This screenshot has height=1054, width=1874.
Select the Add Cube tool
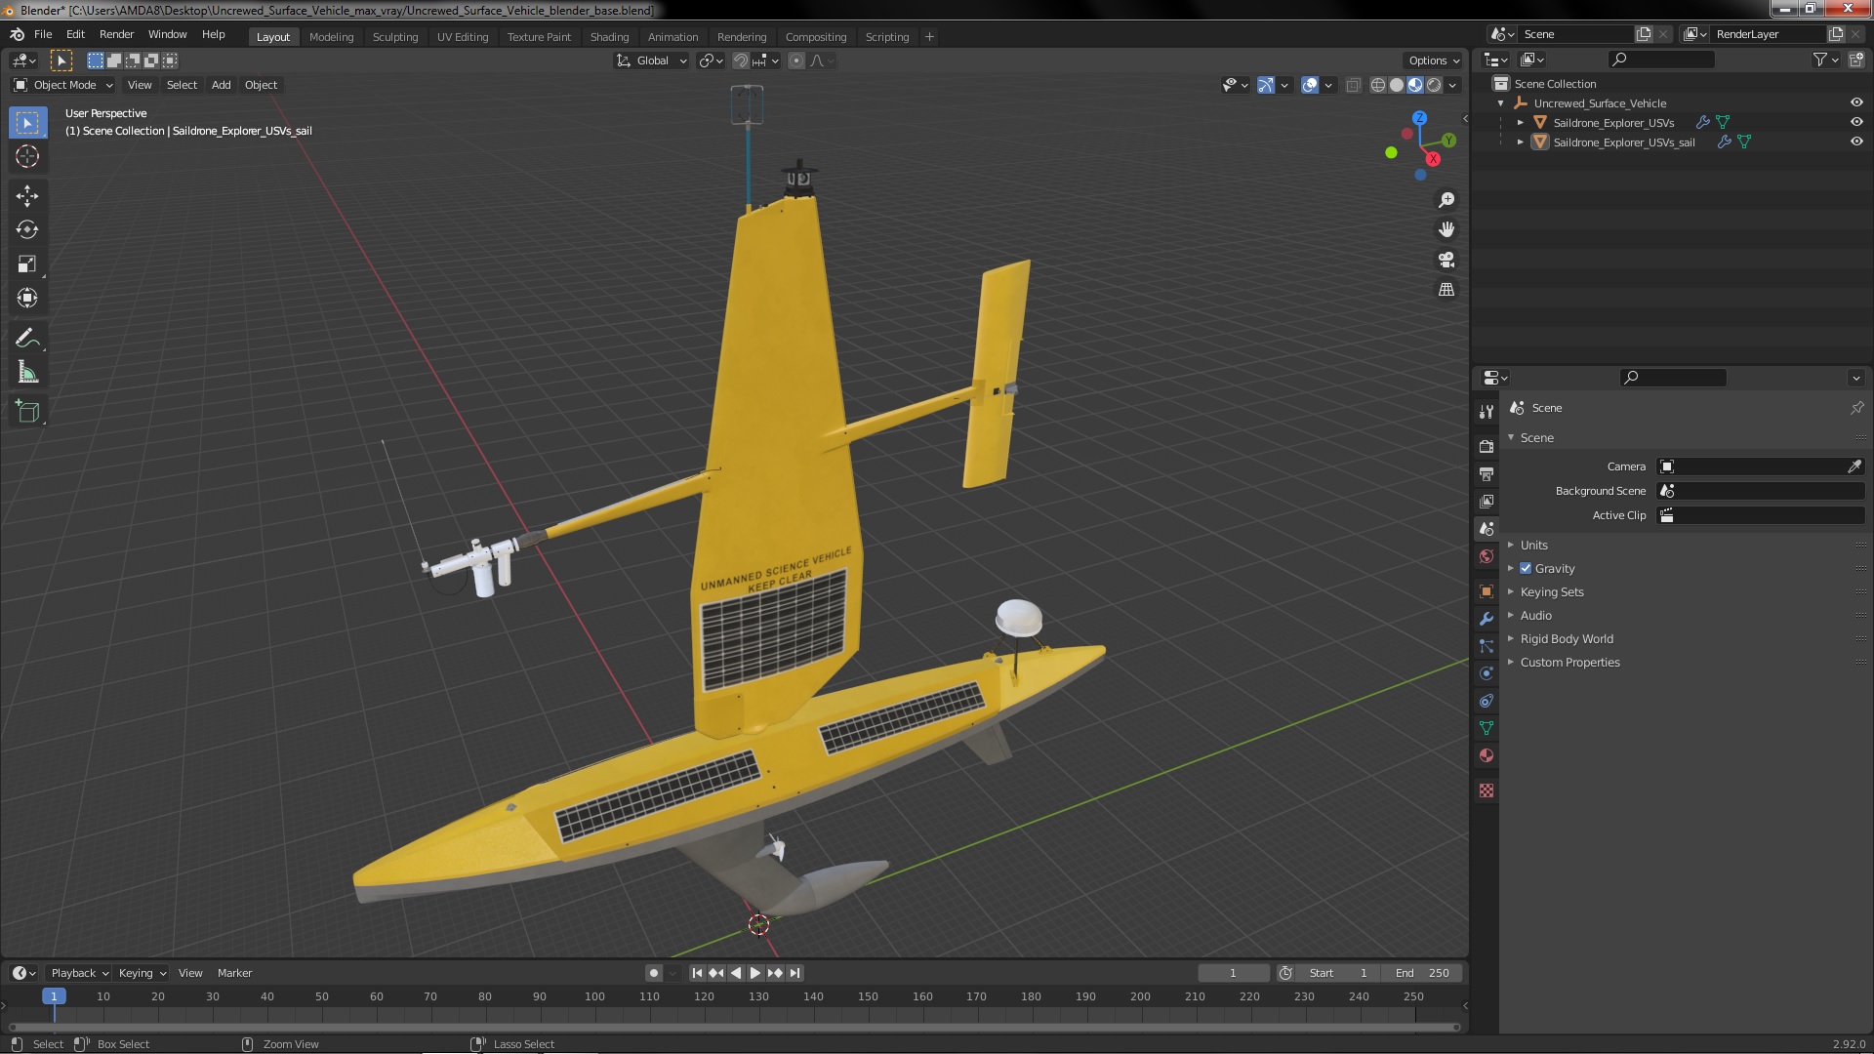27,411
